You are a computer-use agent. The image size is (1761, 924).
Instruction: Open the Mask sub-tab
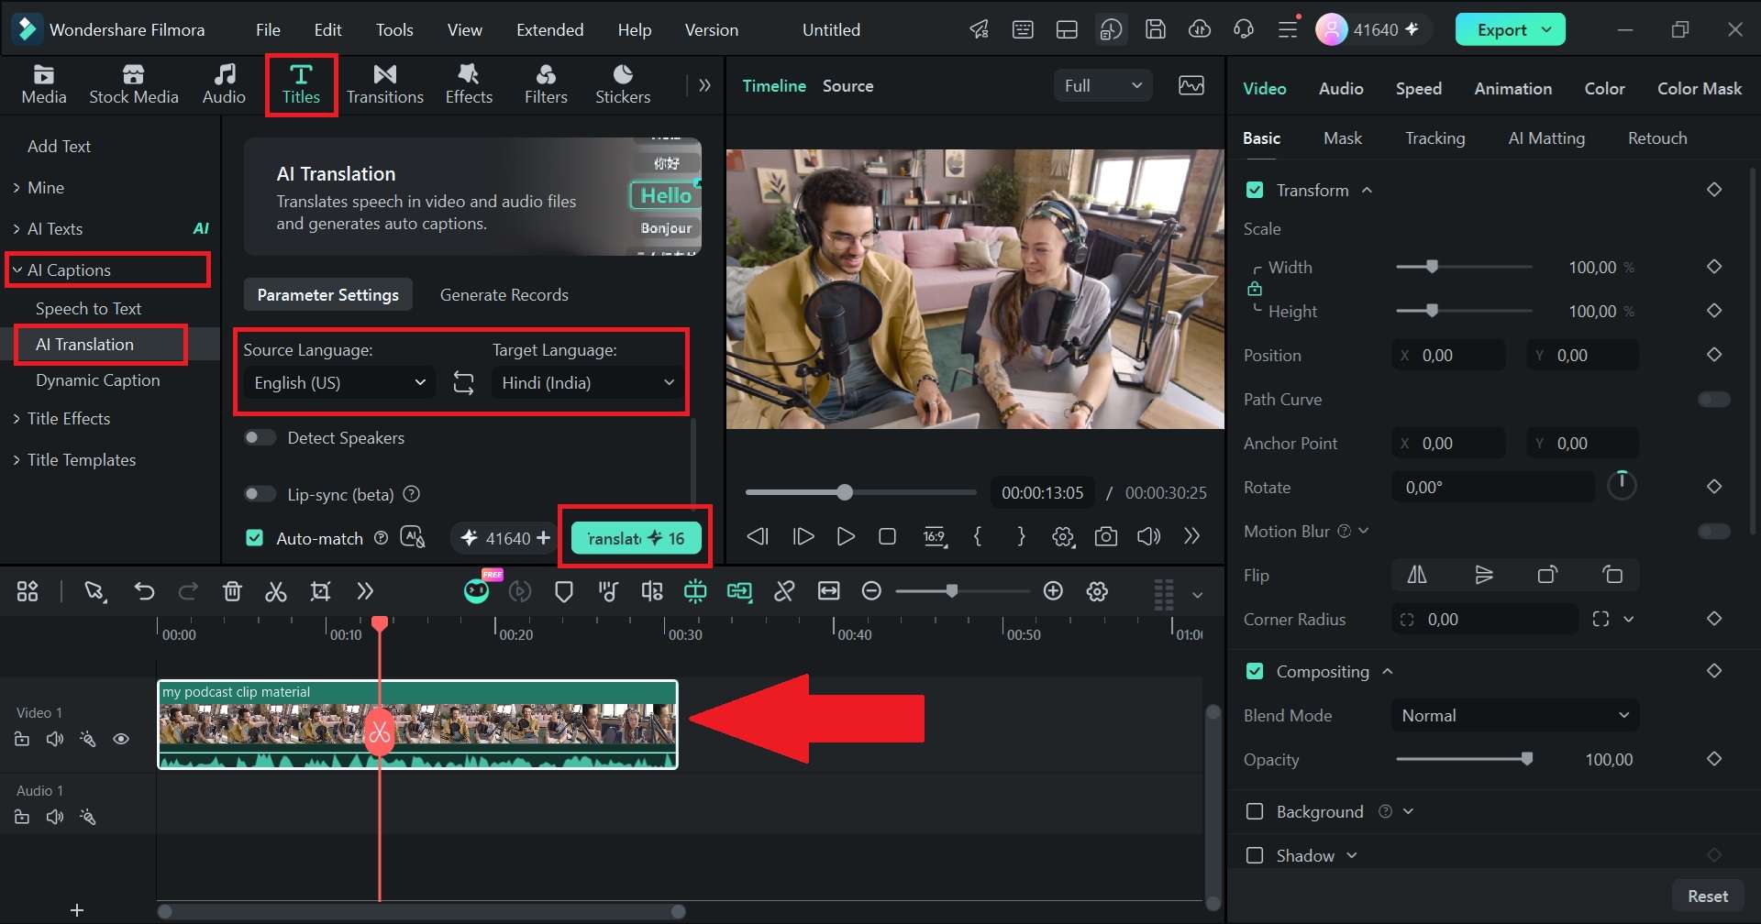[x=1343, y=137]
